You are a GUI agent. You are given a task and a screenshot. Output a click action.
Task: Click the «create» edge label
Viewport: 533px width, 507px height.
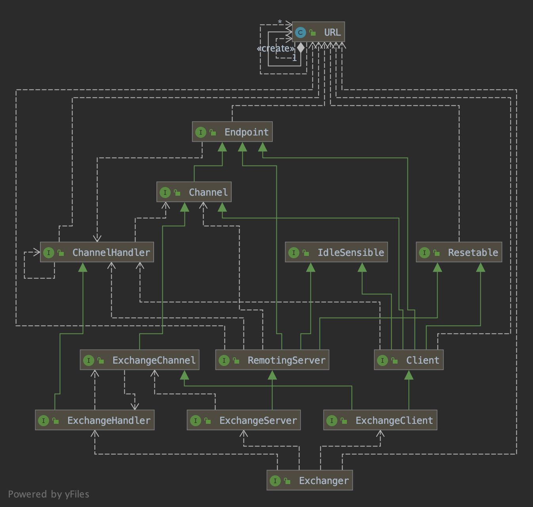(276, 49)
